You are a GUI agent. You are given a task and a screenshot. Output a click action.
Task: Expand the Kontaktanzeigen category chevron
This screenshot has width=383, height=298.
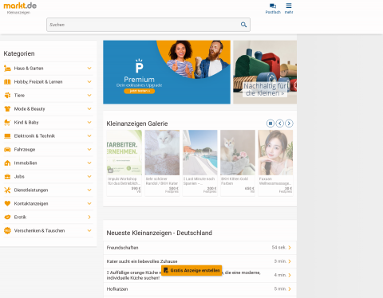pos(89,204)
